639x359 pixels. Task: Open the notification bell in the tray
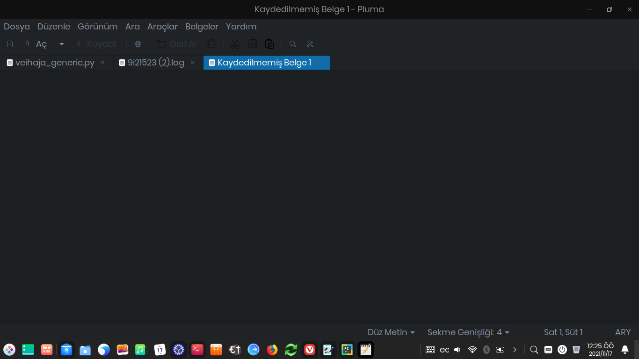[x=625, y=350]
